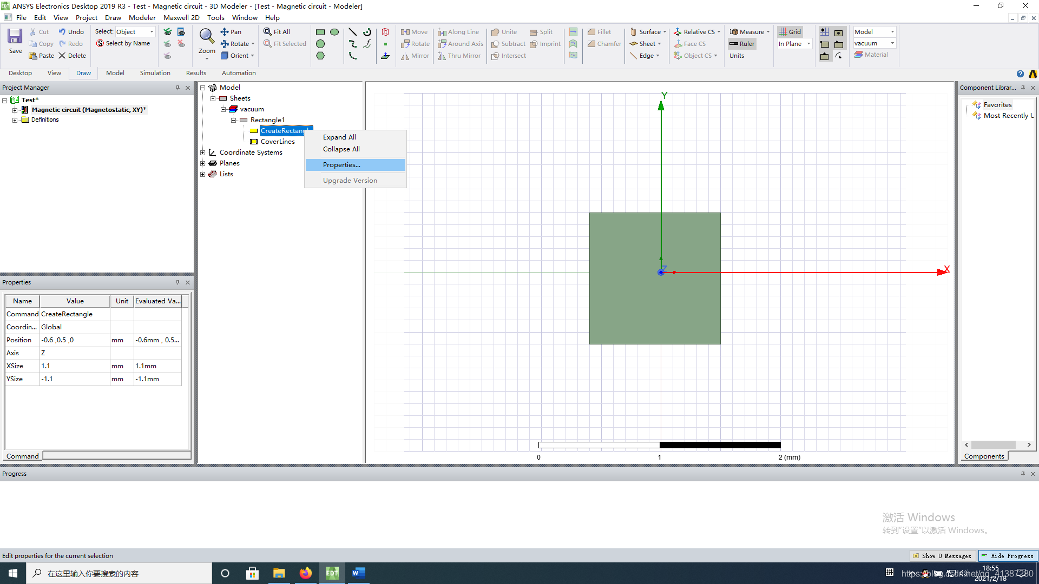
Task: Choose Expand All from context menu
Action: pos(356,137)
